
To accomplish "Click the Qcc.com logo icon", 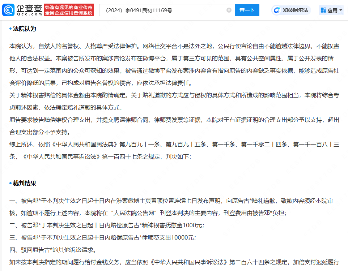I will point(8,10).
